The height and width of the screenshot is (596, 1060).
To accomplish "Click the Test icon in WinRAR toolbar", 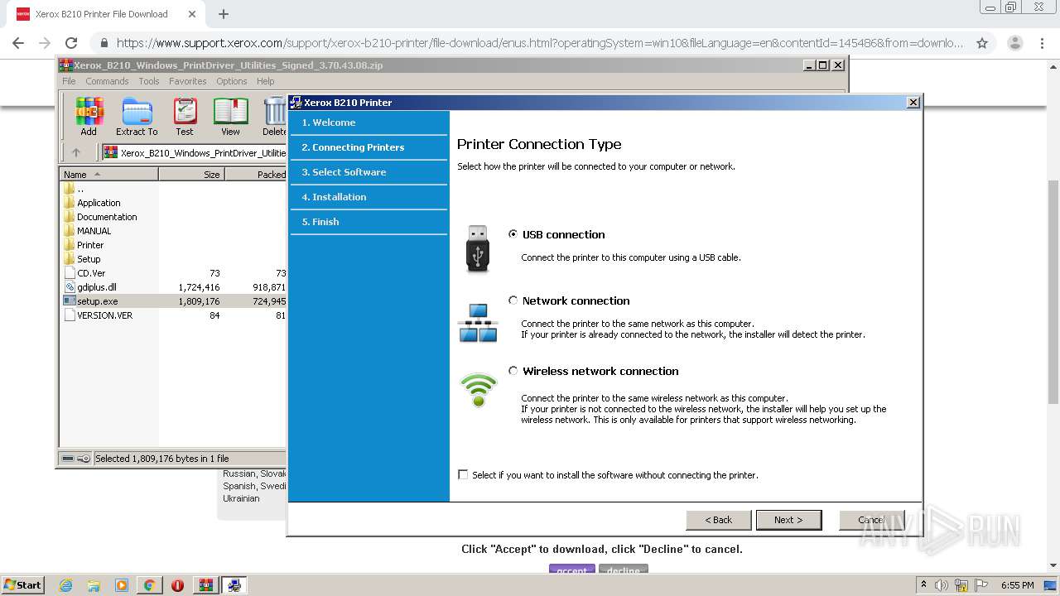I will point(185,117).
